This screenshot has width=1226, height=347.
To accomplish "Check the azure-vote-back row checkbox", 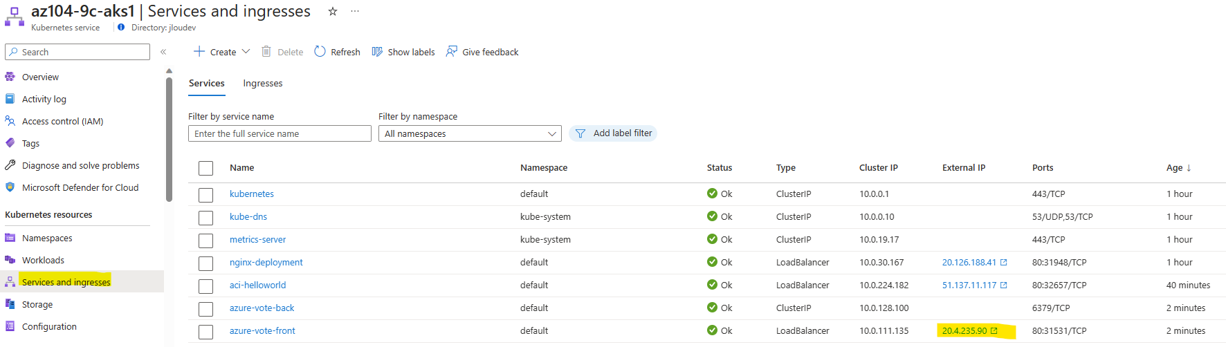I will coord(205,309).
